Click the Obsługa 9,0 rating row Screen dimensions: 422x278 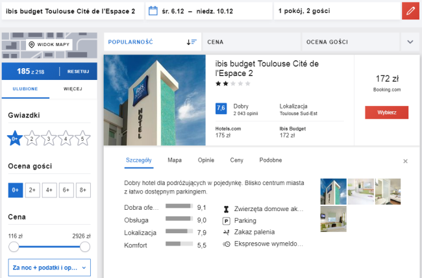[x=165, y=220]
